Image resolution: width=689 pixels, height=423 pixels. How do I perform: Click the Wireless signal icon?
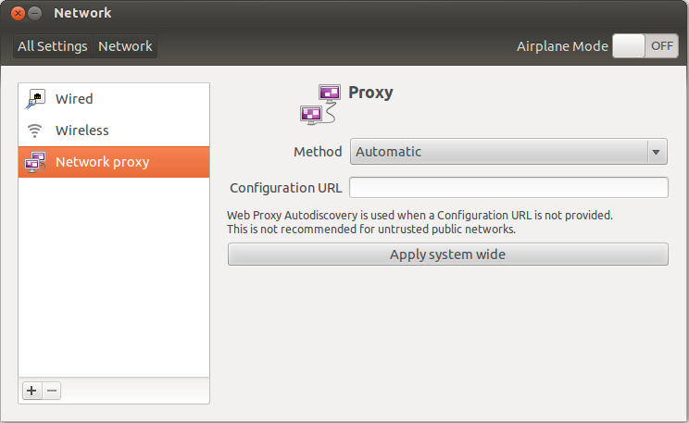coord(34,131)
